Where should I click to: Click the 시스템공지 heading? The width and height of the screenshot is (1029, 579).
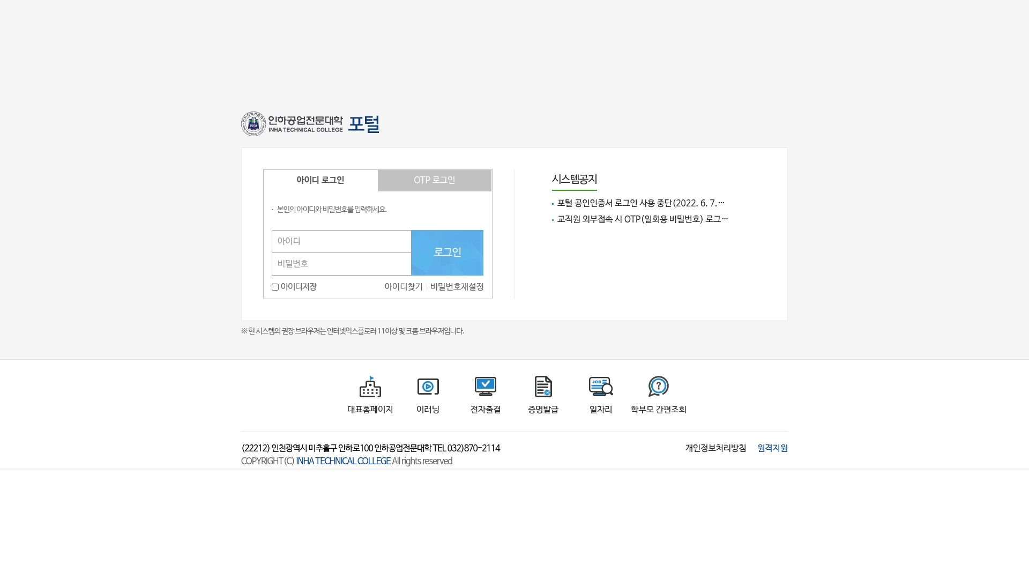click(575, 179)
